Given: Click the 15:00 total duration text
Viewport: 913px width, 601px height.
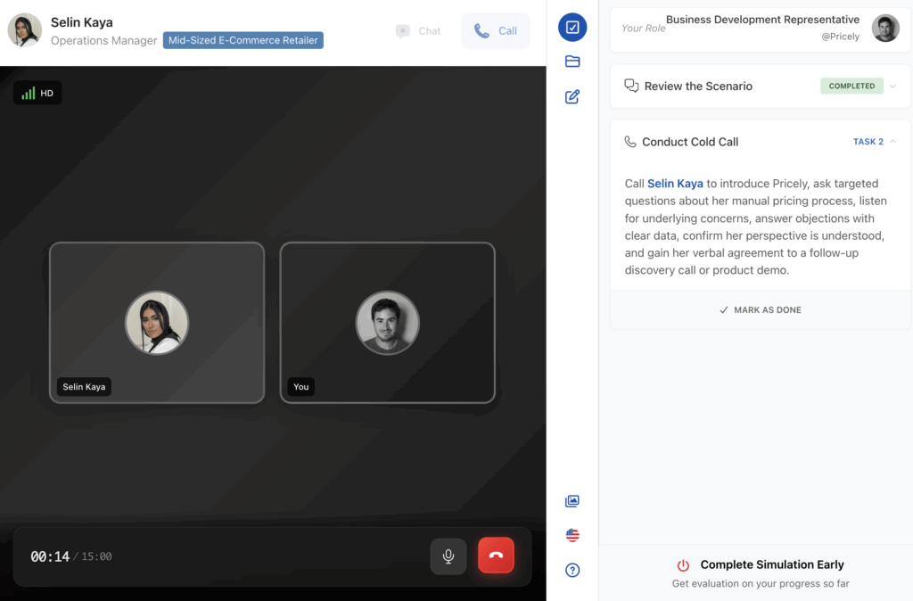Looking at the screenshot, I should 96,556.
